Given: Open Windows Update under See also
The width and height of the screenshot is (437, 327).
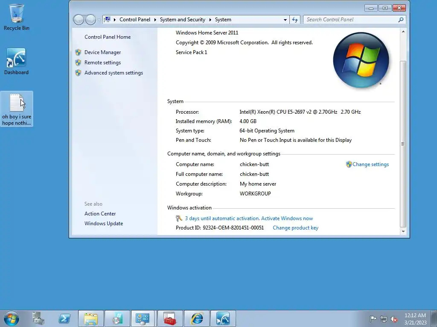Looking at the screenshot, I should [x=104, y=224].
